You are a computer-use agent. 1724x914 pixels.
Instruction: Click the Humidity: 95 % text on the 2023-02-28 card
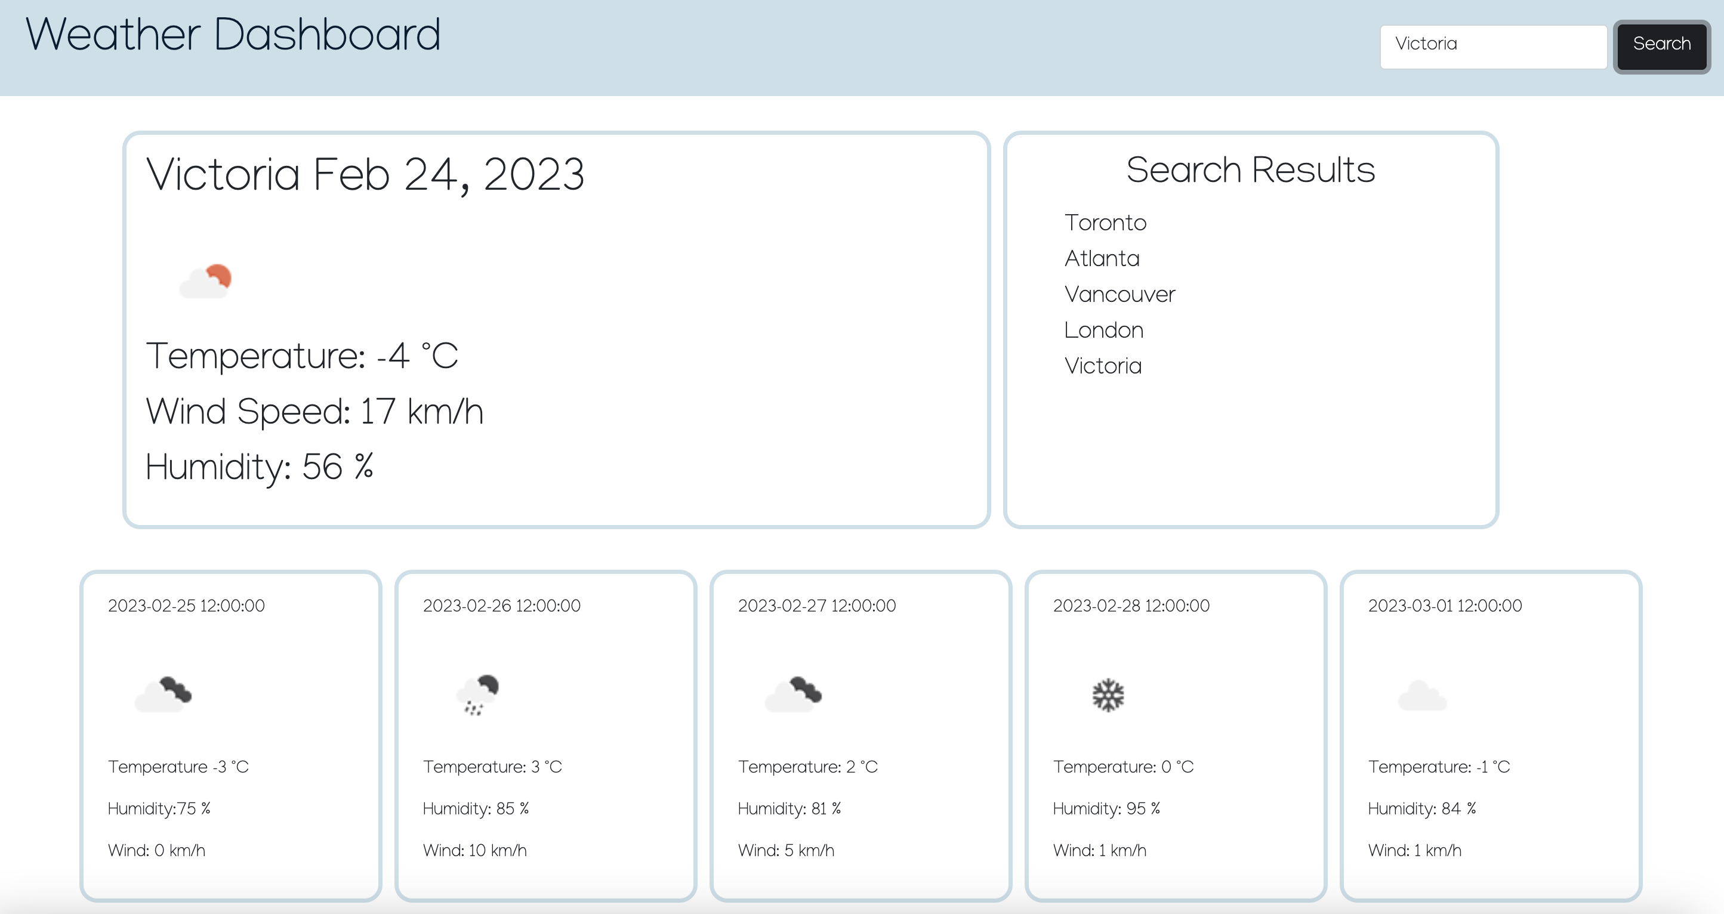pos(1106,808)
